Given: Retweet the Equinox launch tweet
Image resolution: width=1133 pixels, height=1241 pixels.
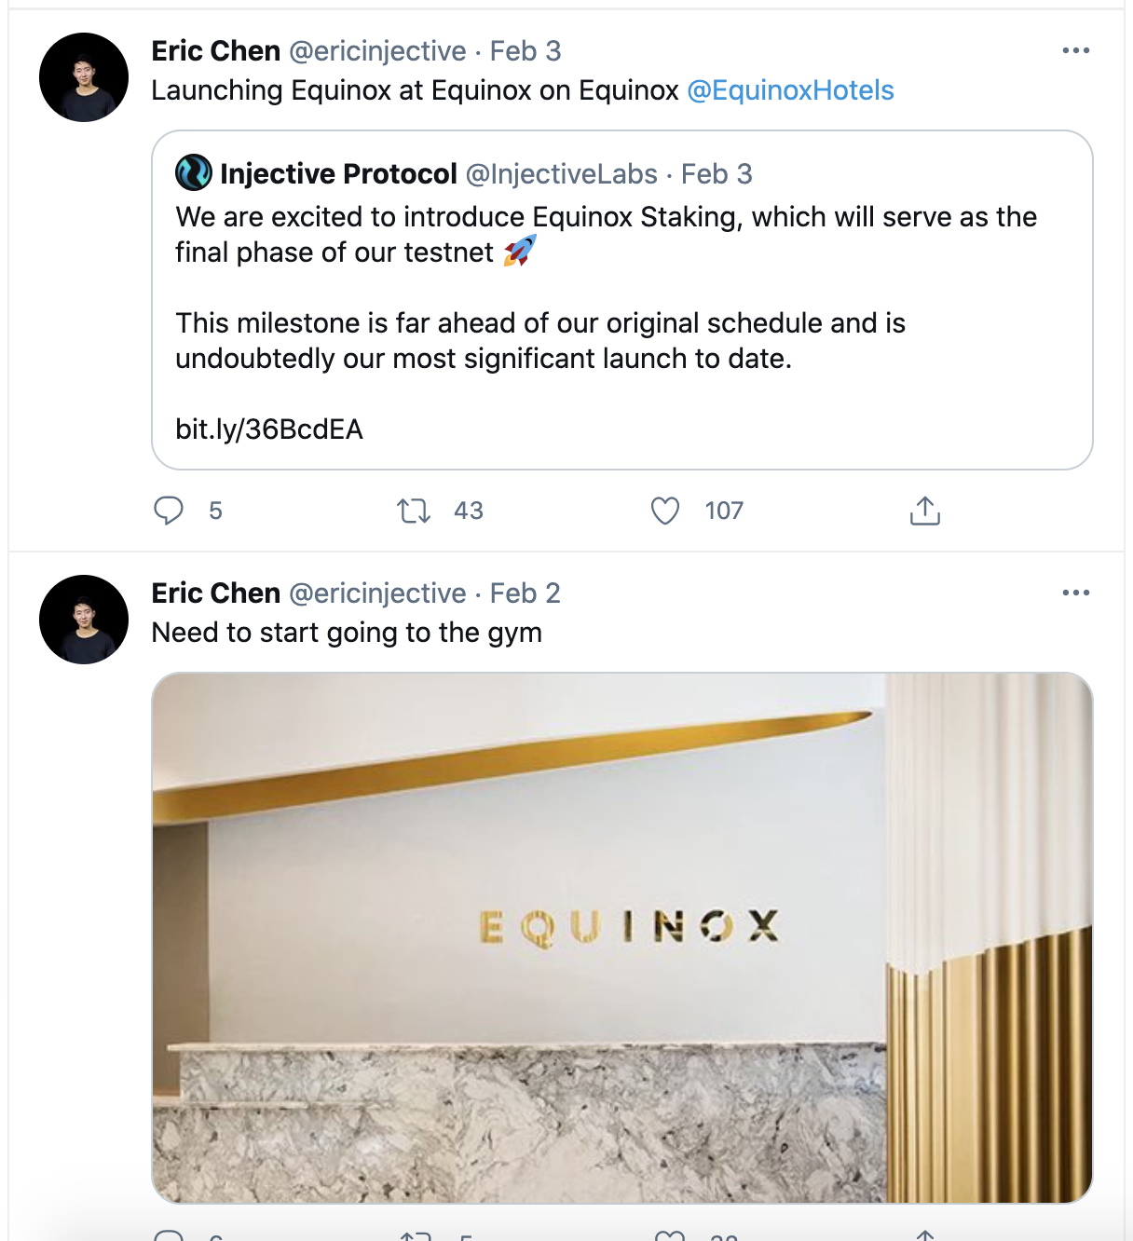Looking at the screenshot, I should 414,510.
